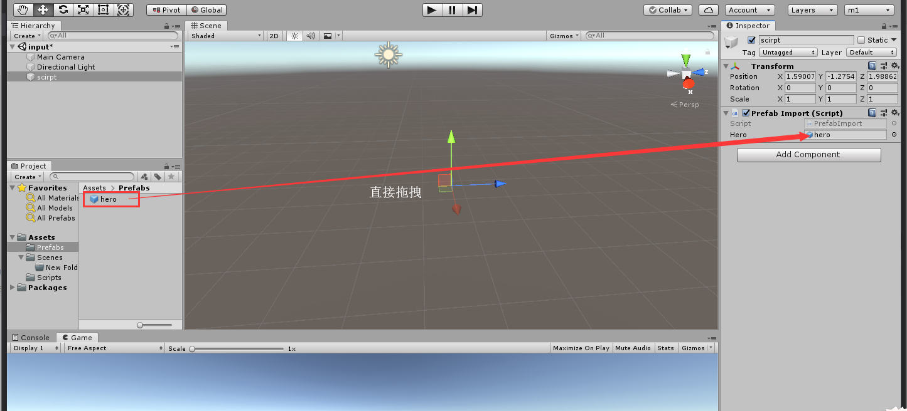
Task: Select the Game tab
Action: point(77,338)
